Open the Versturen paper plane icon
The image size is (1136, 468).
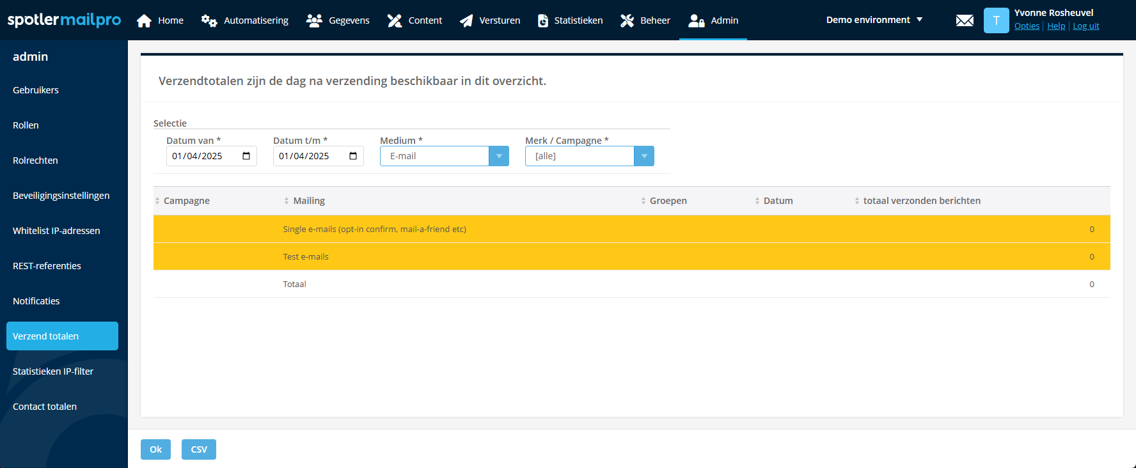click(x=466, y=20)
